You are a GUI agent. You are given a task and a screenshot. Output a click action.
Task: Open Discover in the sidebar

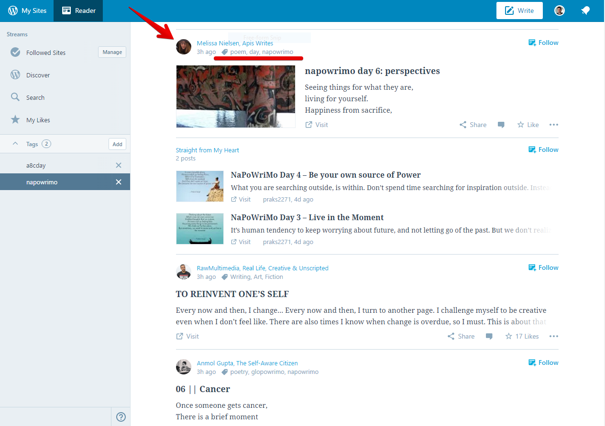pos(38,75)
